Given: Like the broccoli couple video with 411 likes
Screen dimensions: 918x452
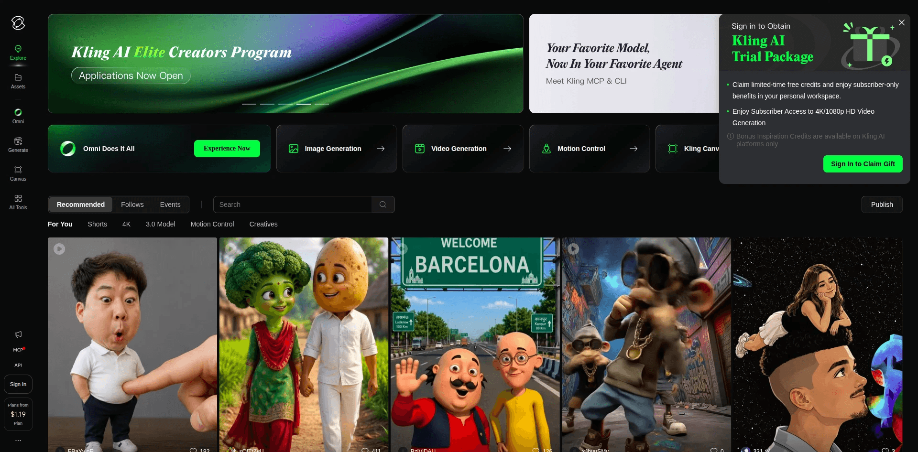Looking at the screenshot, I should click(x=365, y=450).
